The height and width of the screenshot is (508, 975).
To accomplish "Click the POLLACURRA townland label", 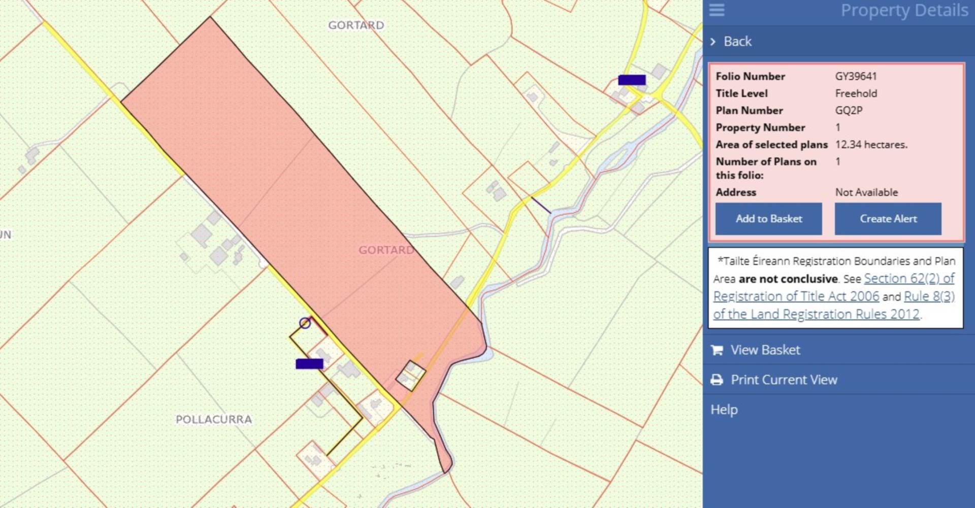I will coord(213,420).
